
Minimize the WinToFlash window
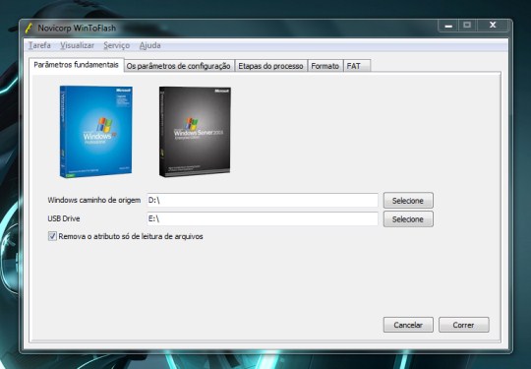coord(448,26)
